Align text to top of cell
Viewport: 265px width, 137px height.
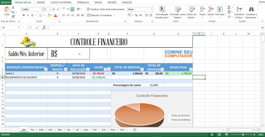click(x=64, y=9)
